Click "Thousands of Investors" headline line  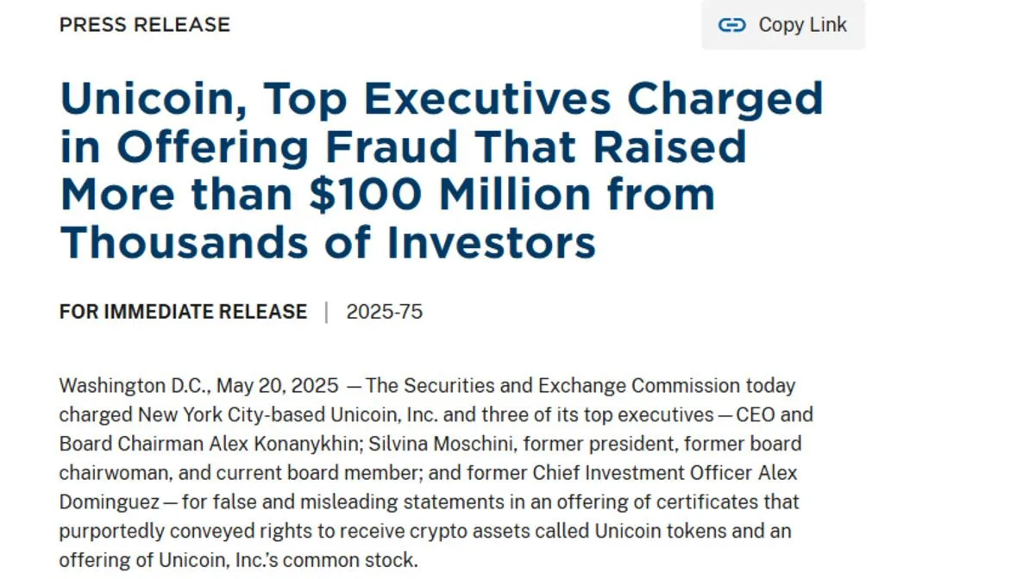(x=328, y=244)
